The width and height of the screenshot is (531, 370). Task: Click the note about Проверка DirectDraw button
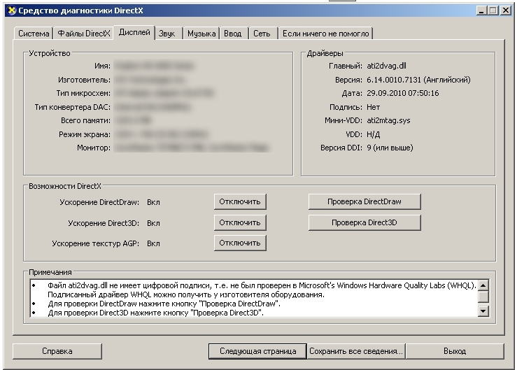click(x=164, y=304)
